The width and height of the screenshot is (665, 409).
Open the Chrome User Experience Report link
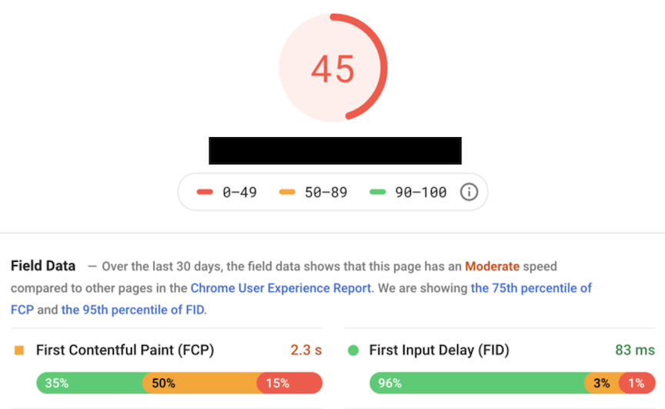pos(281,288)
